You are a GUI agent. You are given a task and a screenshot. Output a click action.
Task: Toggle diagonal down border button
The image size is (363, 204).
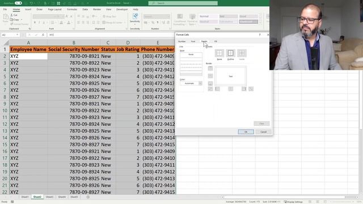[x=251, y=89]
